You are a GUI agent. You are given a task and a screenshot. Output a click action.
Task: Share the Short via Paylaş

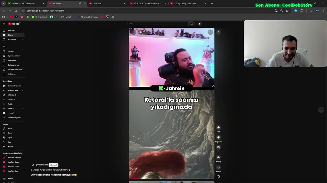[218, 157]
